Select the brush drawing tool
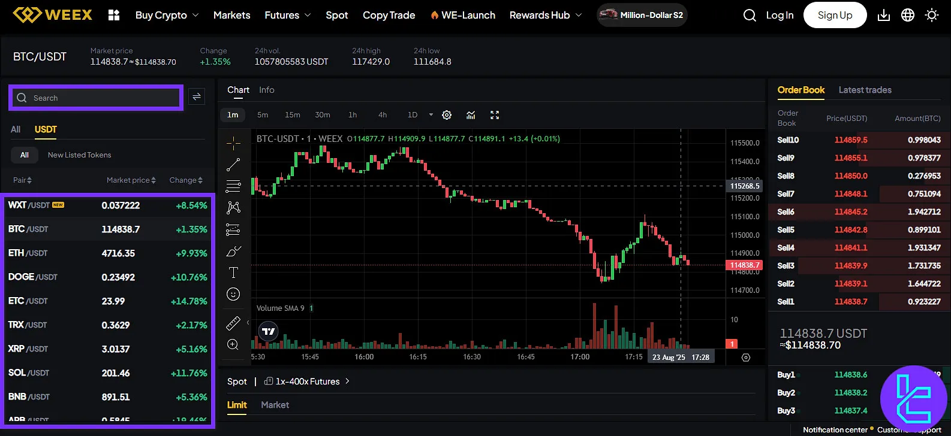This screenshot has width=951, height=436. click(x=233, y=251)
